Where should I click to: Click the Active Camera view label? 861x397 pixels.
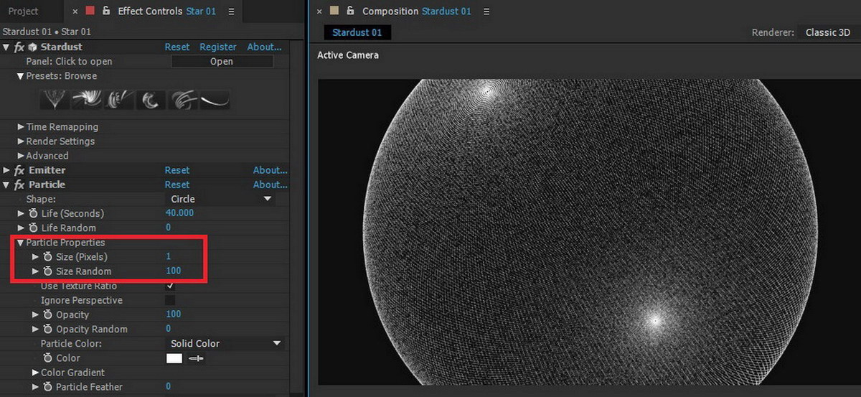[x=348, y=55]
